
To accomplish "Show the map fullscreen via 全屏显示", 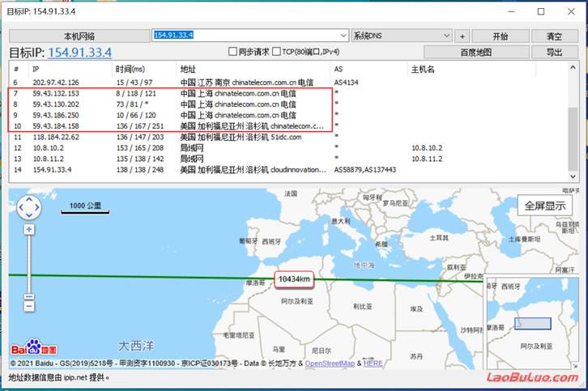I will [544, 205].
